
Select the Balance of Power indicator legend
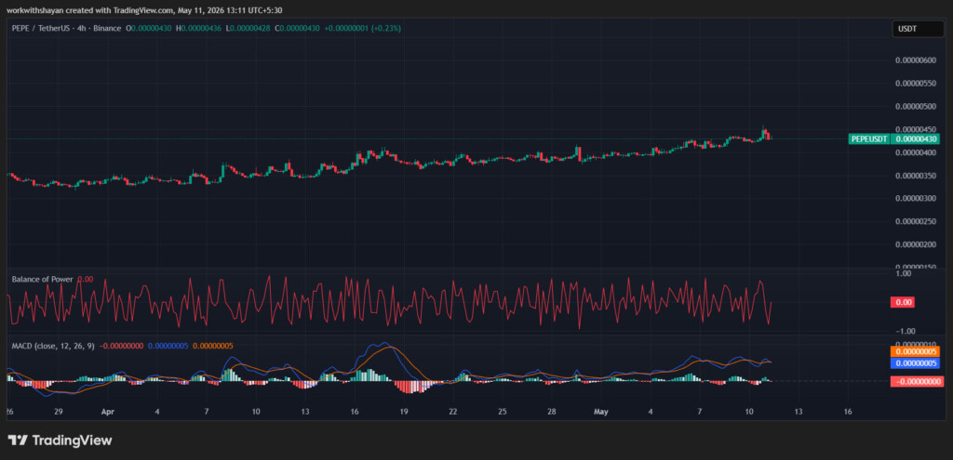(x=43, y=279)
